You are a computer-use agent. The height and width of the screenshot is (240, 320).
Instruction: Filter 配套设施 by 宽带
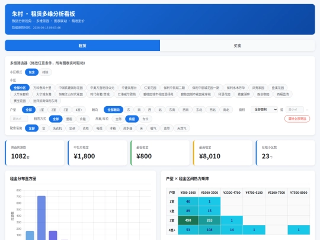167,128
